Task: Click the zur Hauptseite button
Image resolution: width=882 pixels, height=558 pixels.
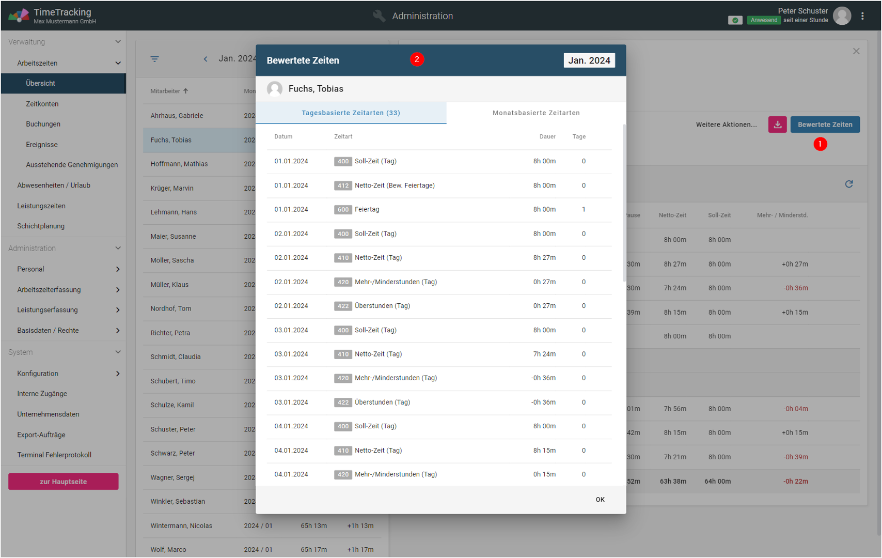Action: tap(64, 482)
